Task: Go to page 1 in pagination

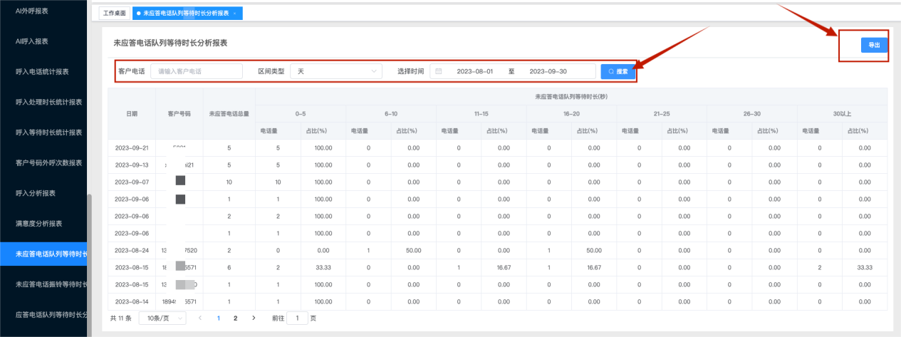Action: 219,318
